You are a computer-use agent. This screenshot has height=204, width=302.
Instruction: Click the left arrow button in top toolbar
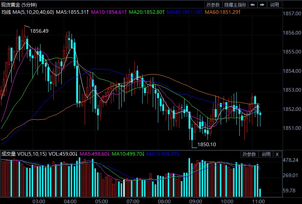[252, 5]
